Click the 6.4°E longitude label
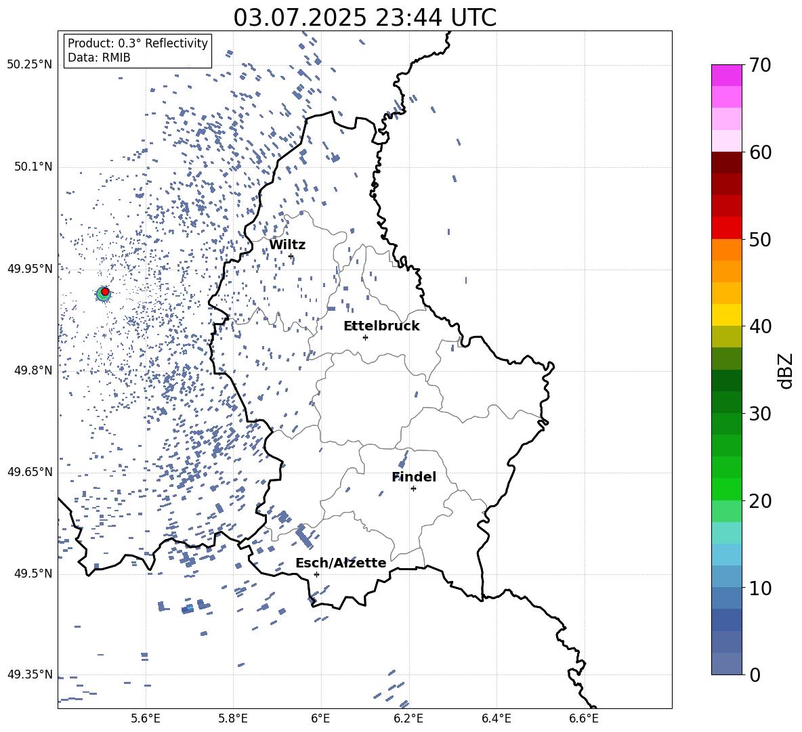This screenshot has width=802, height=732. (496, 718)
